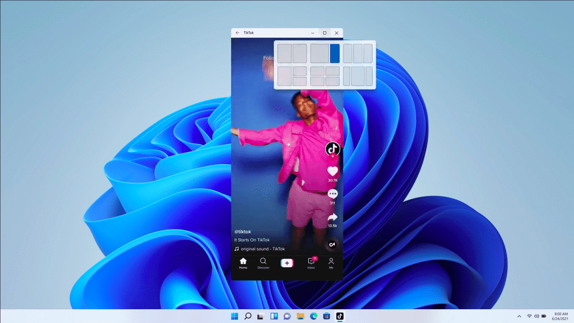Open Microsoft Store from the taskbar
Viewport: 574px width, 323px height.
[326, 316]
